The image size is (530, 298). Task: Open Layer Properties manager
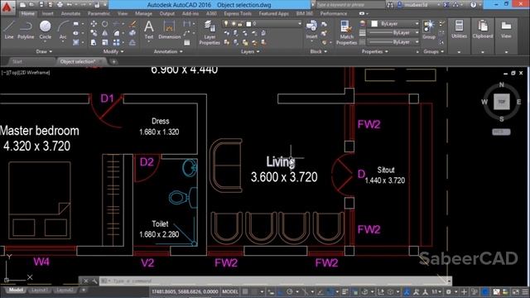210,32
